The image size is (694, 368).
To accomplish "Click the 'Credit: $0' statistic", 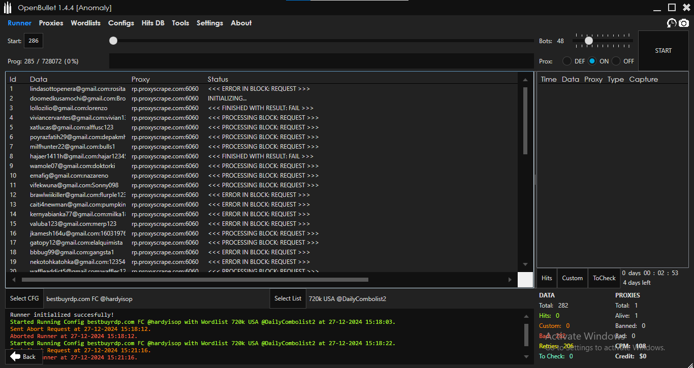I will coord(631,356).
